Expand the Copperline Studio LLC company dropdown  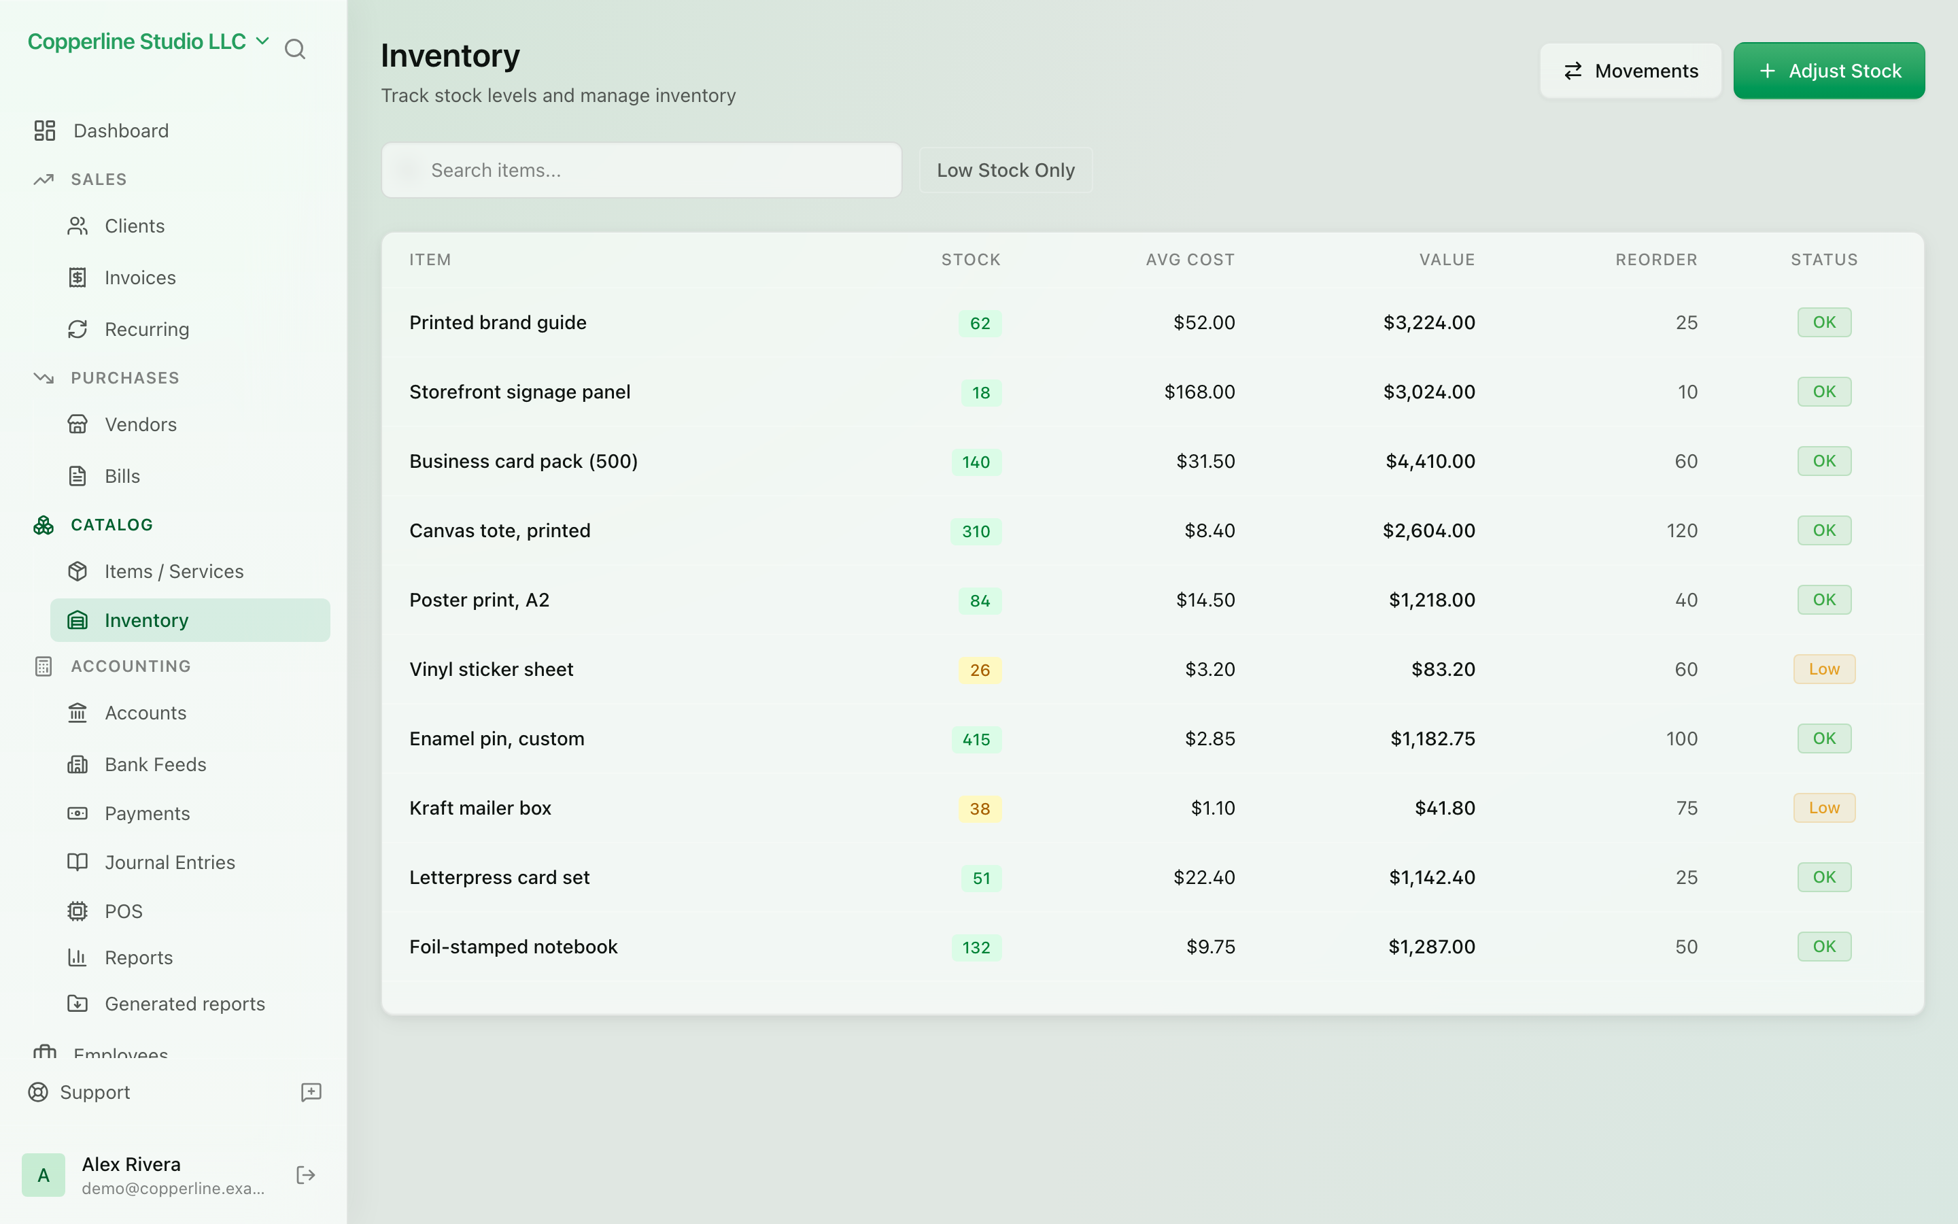[148, 41]
